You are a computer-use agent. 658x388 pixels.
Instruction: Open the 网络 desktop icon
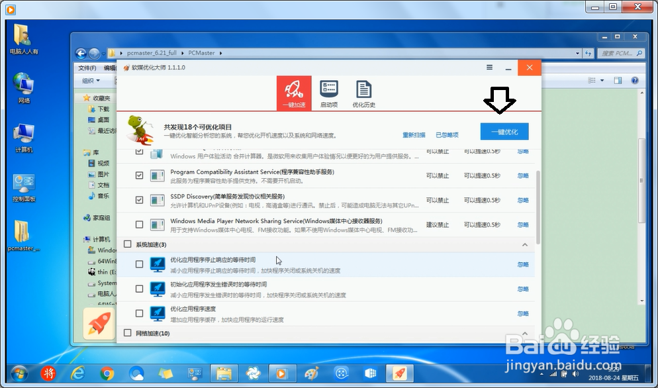[x=23, y=88]
